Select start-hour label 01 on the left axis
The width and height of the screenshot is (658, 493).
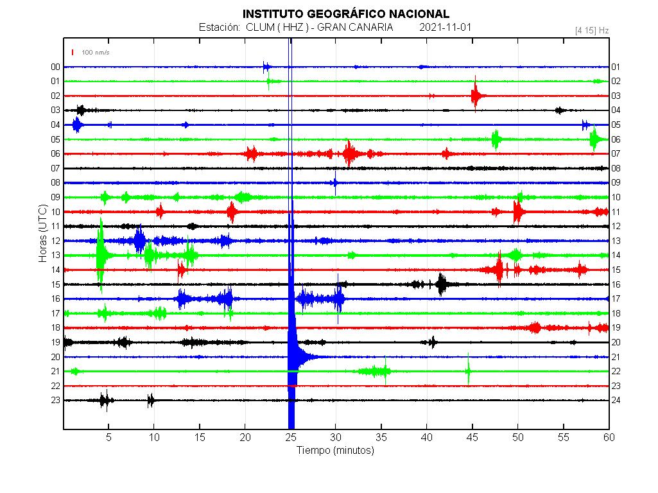[55, 82]
